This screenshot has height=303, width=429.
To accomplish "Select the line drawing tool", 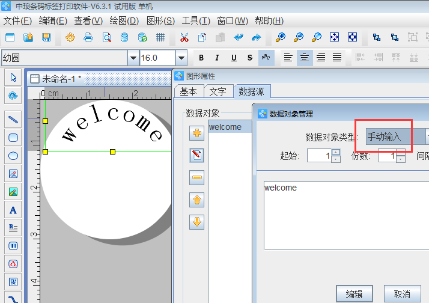I will click(x=13, y=119).
